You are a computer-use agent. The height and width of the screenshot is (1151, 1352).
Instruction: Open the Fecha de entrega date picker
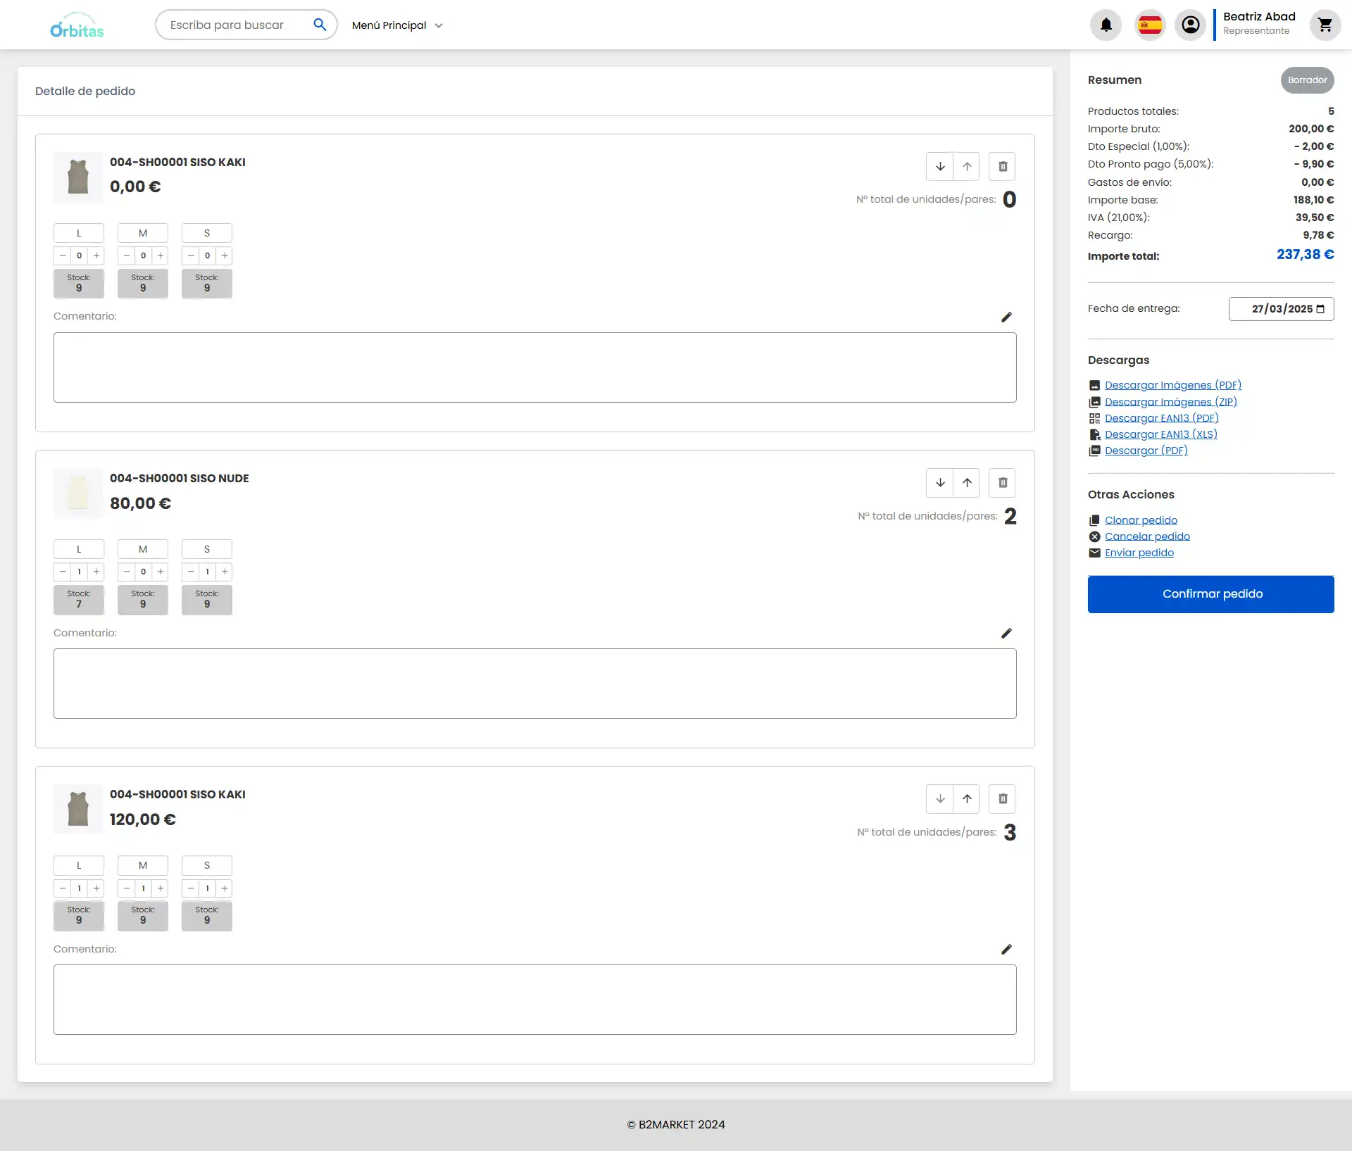1320,309
